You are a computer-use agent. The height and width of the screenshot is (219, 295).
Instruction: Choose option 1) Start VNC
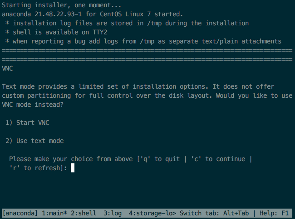(27, 123)
